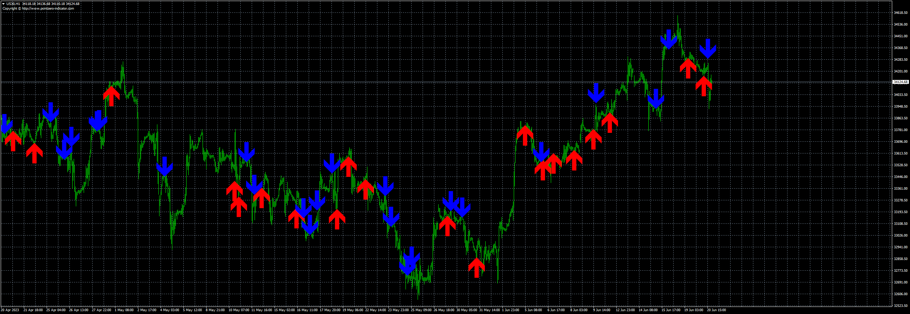The width and height of the screenshot is (910, 314).
Task: Click the 33193.50 price axis label
Action: coord(901,212)
